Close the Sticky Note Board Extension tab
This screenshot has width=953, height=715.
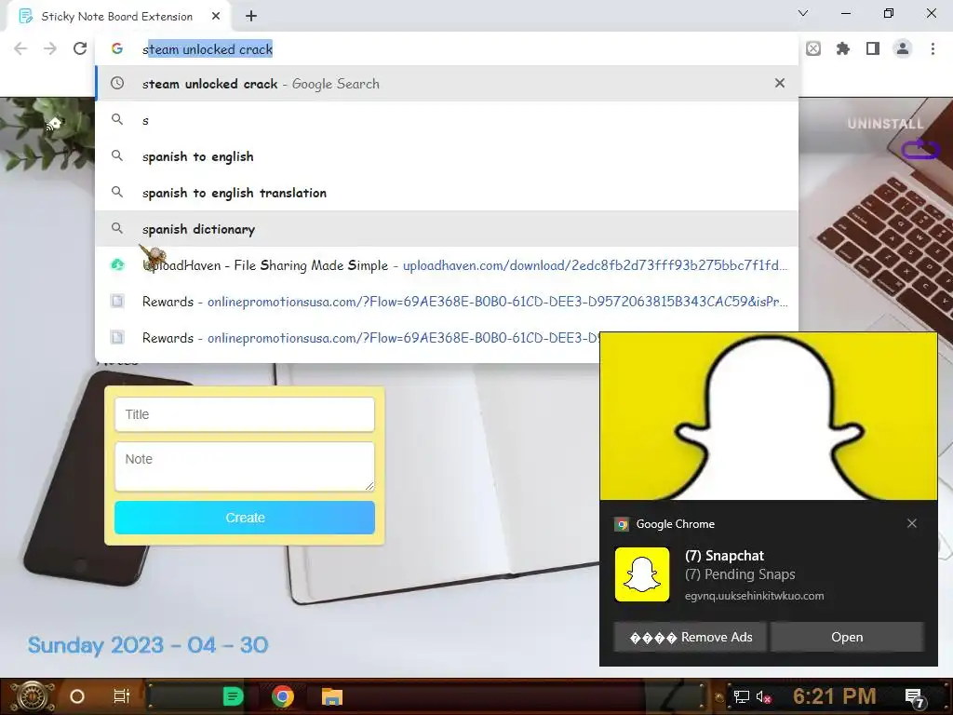coord(216,17)
